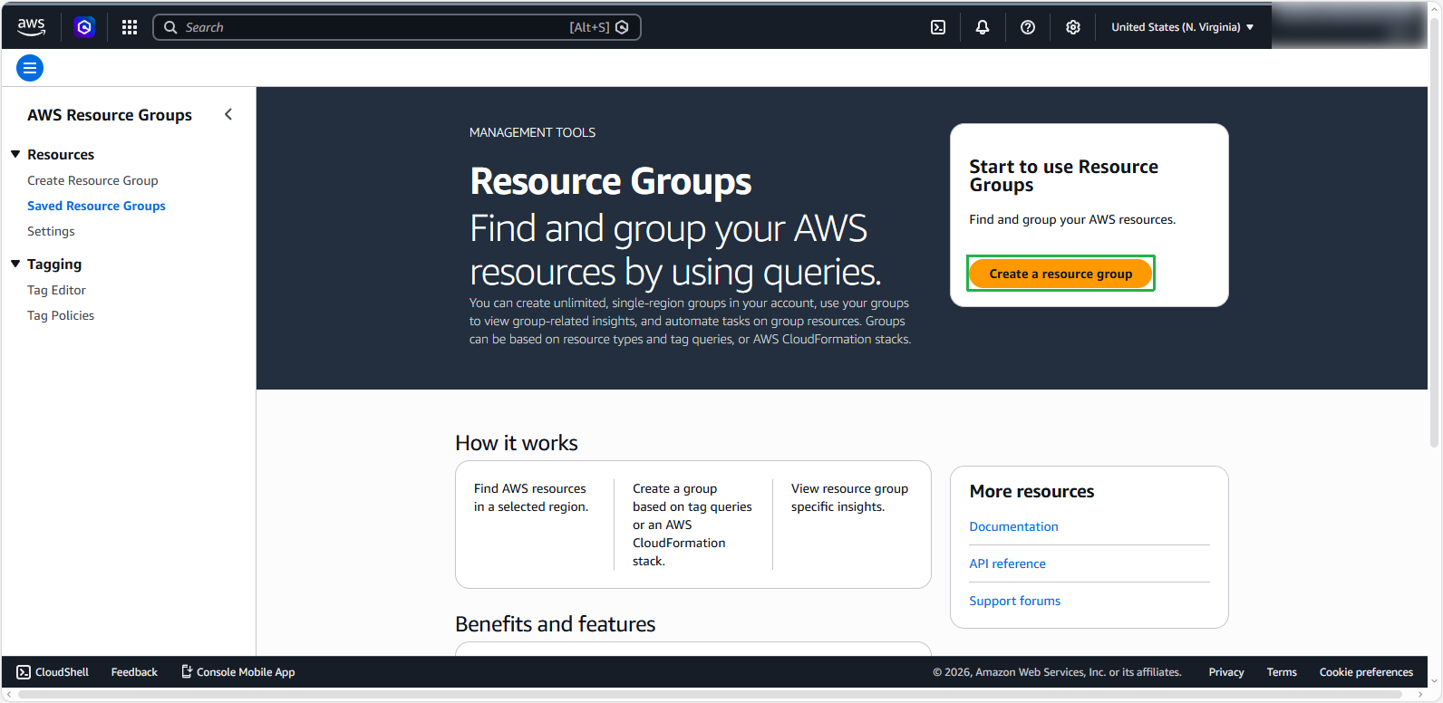Click the scroll down arrow of page scrollbar
The height and width of the screenshot is (703, 1443).
(x=1435, y=681)
